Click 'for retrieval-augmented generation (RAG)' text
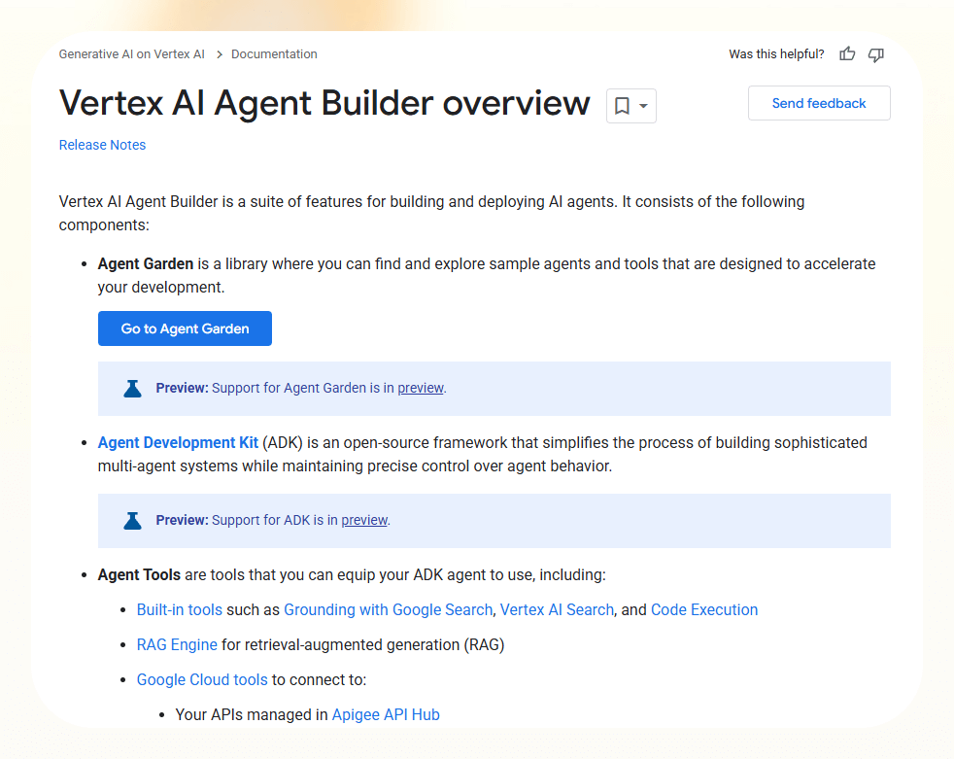The height and width of the screenshot is (759, 954). coord(362,644)
